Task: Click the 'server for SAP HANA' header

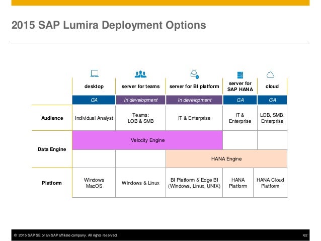Action: pos(240,87)
